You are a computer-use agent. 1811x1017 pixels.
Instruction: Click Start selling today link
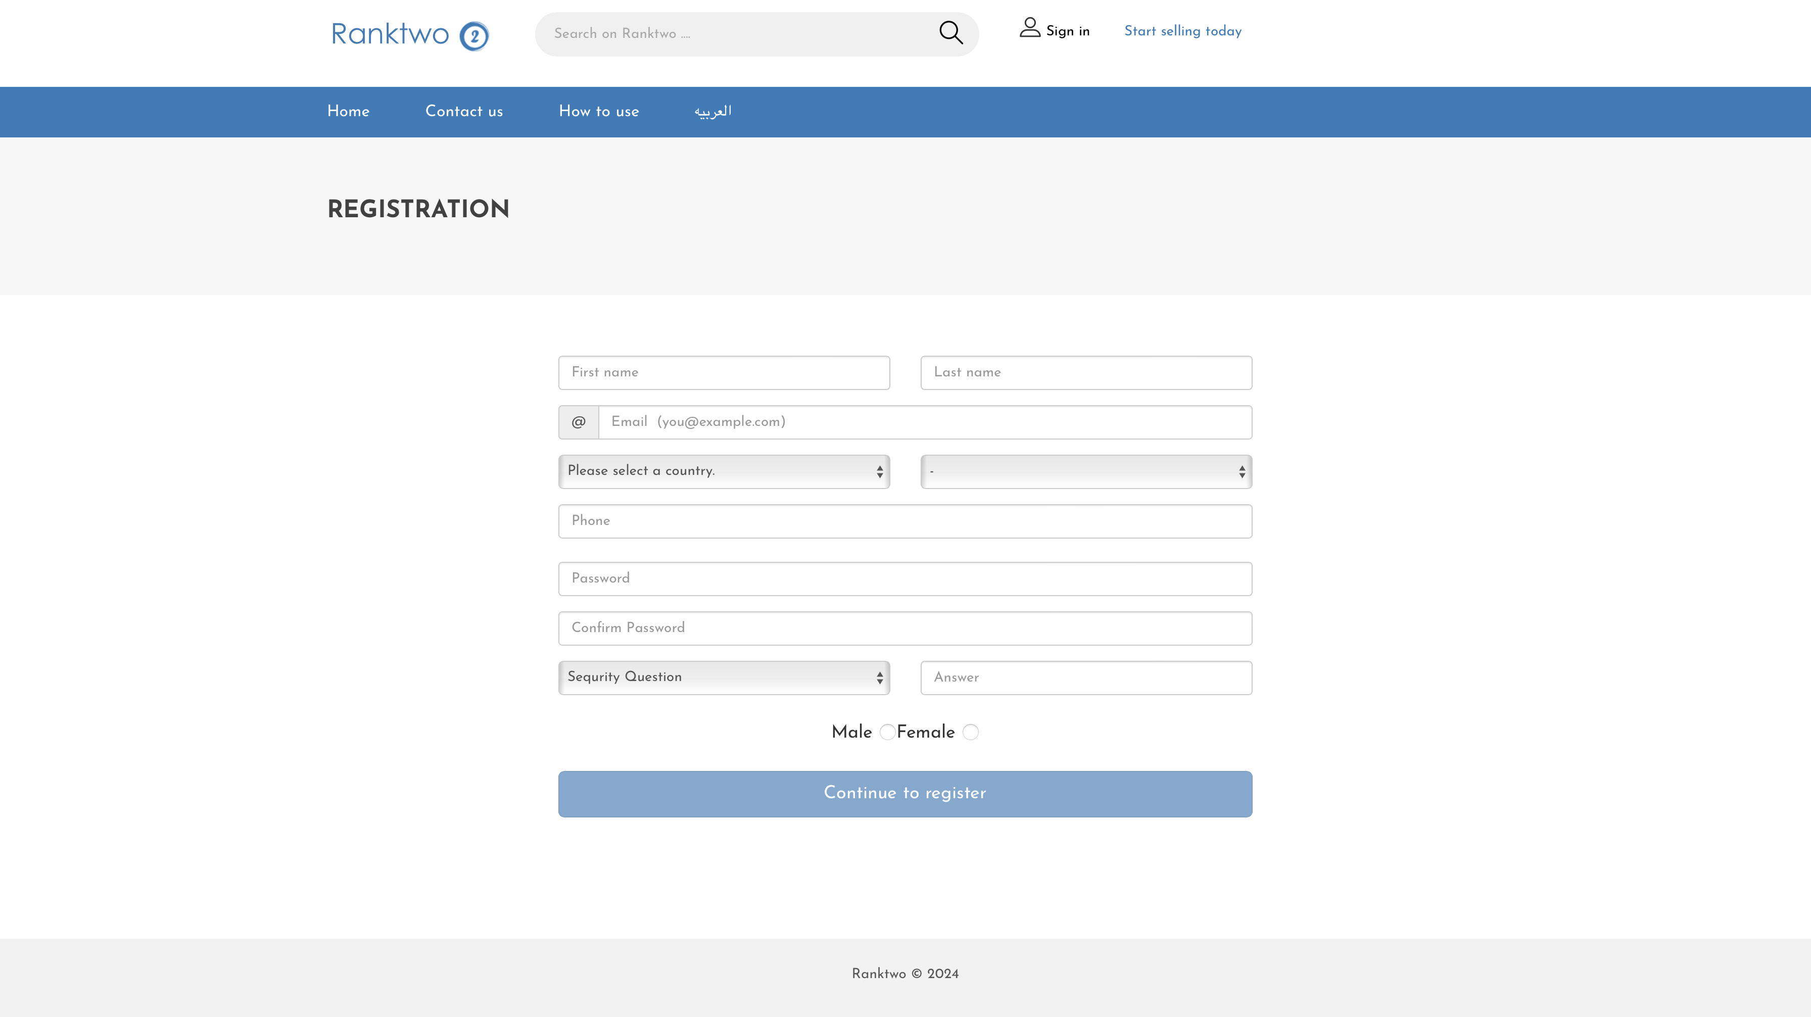click(1182, 31)
